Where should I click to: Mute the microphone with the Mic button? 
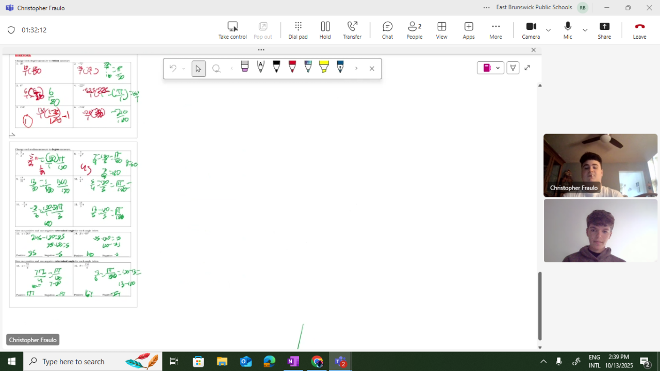coord(568,30)
